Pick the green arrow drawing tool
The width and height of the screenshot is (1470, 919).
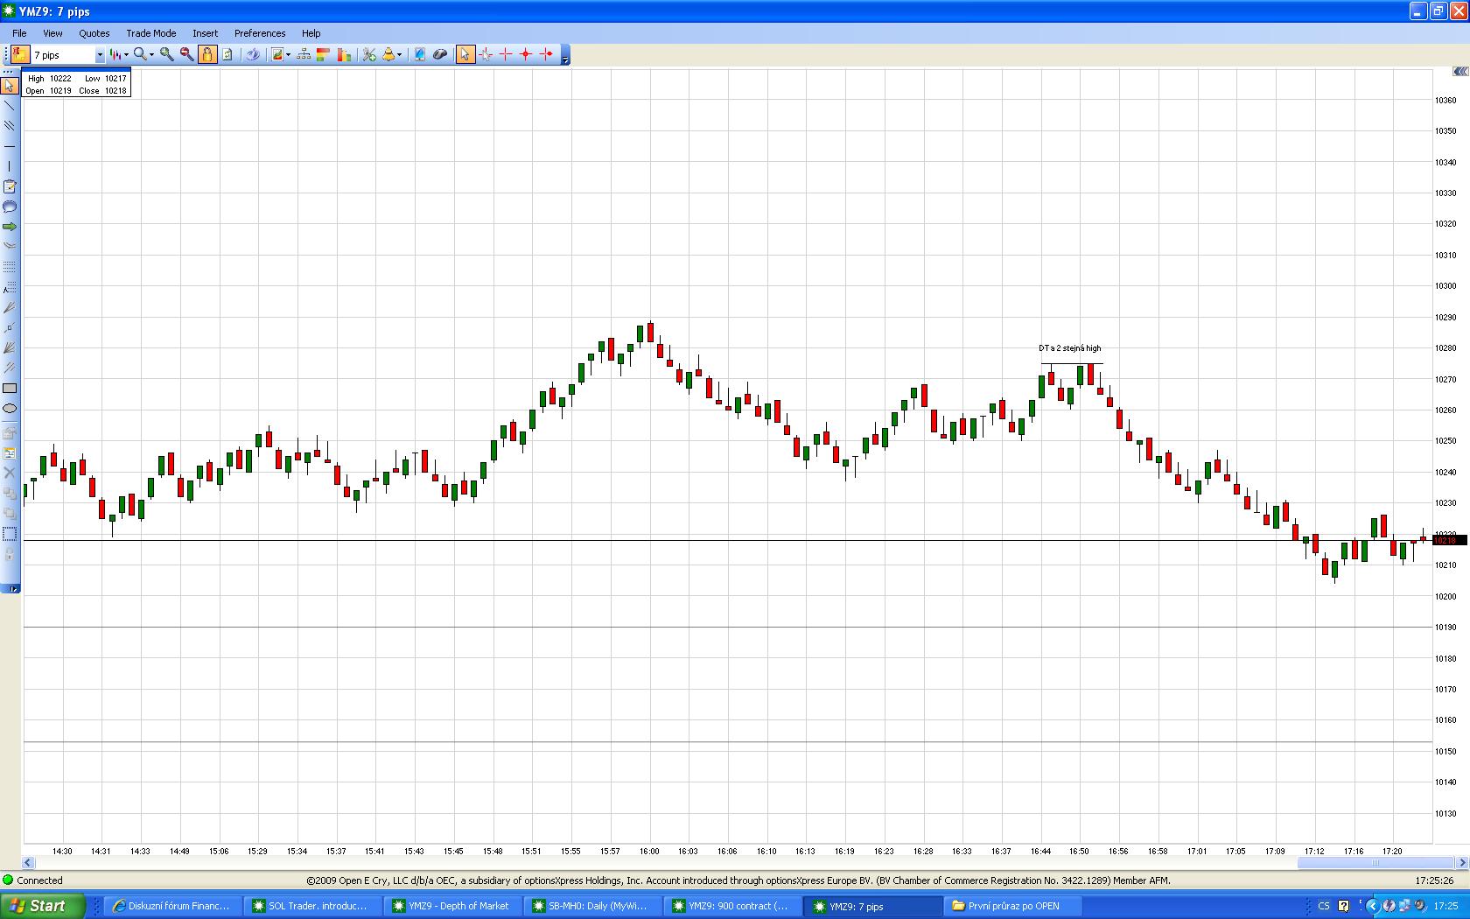pos(10,227)
